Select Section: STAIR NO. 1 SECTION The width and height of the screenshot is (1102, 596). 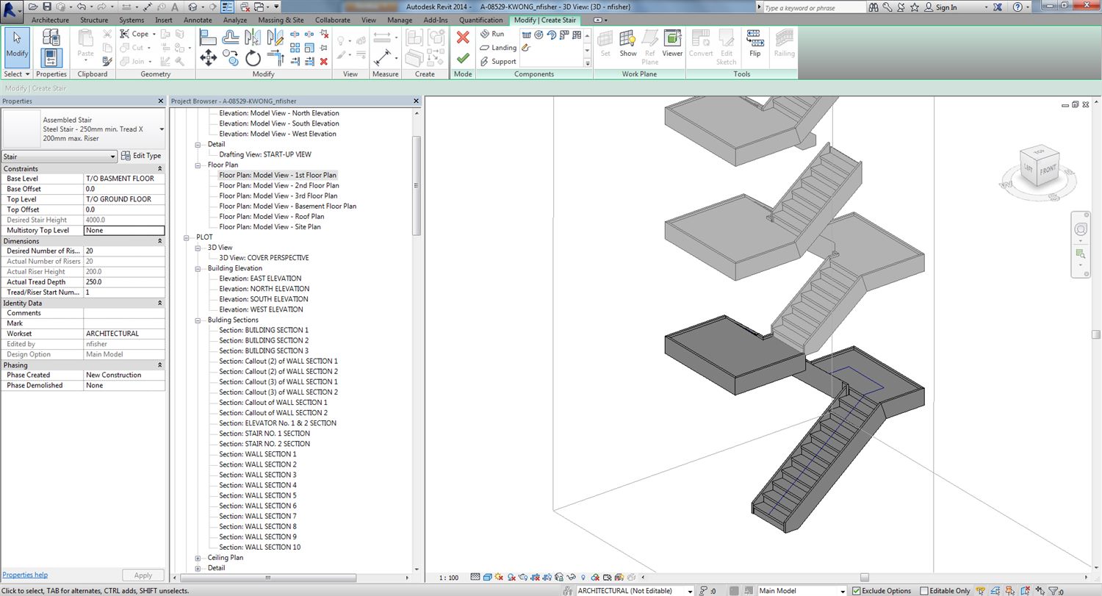tap(264, 434)
